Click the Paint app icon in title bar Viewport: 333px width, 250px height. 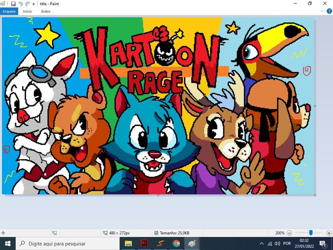(2, 3)
